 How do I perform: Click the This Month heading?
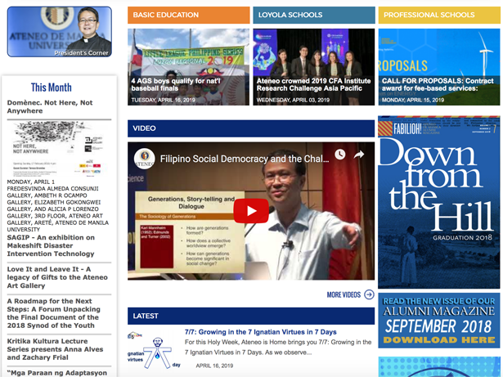(51, 87)
